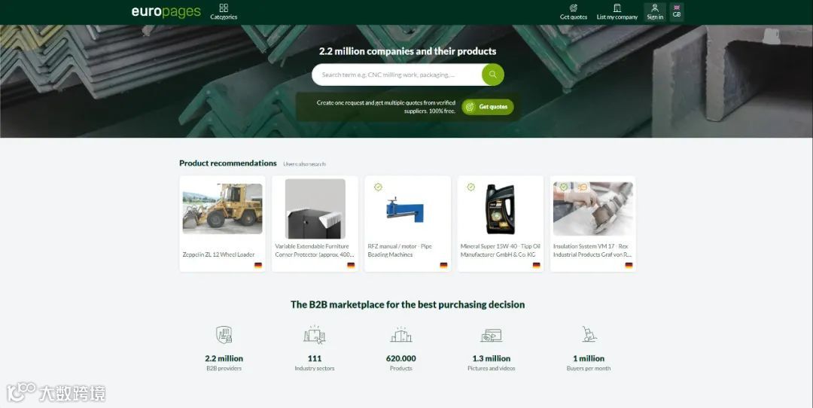Open Insulation System VM 17 product image
This screenshot has height=408, width=813.
[x=592, y=209]
